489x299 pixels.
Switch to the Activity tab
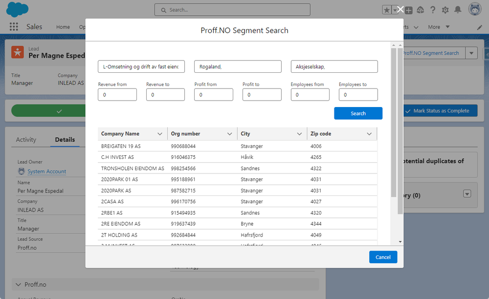26,140
